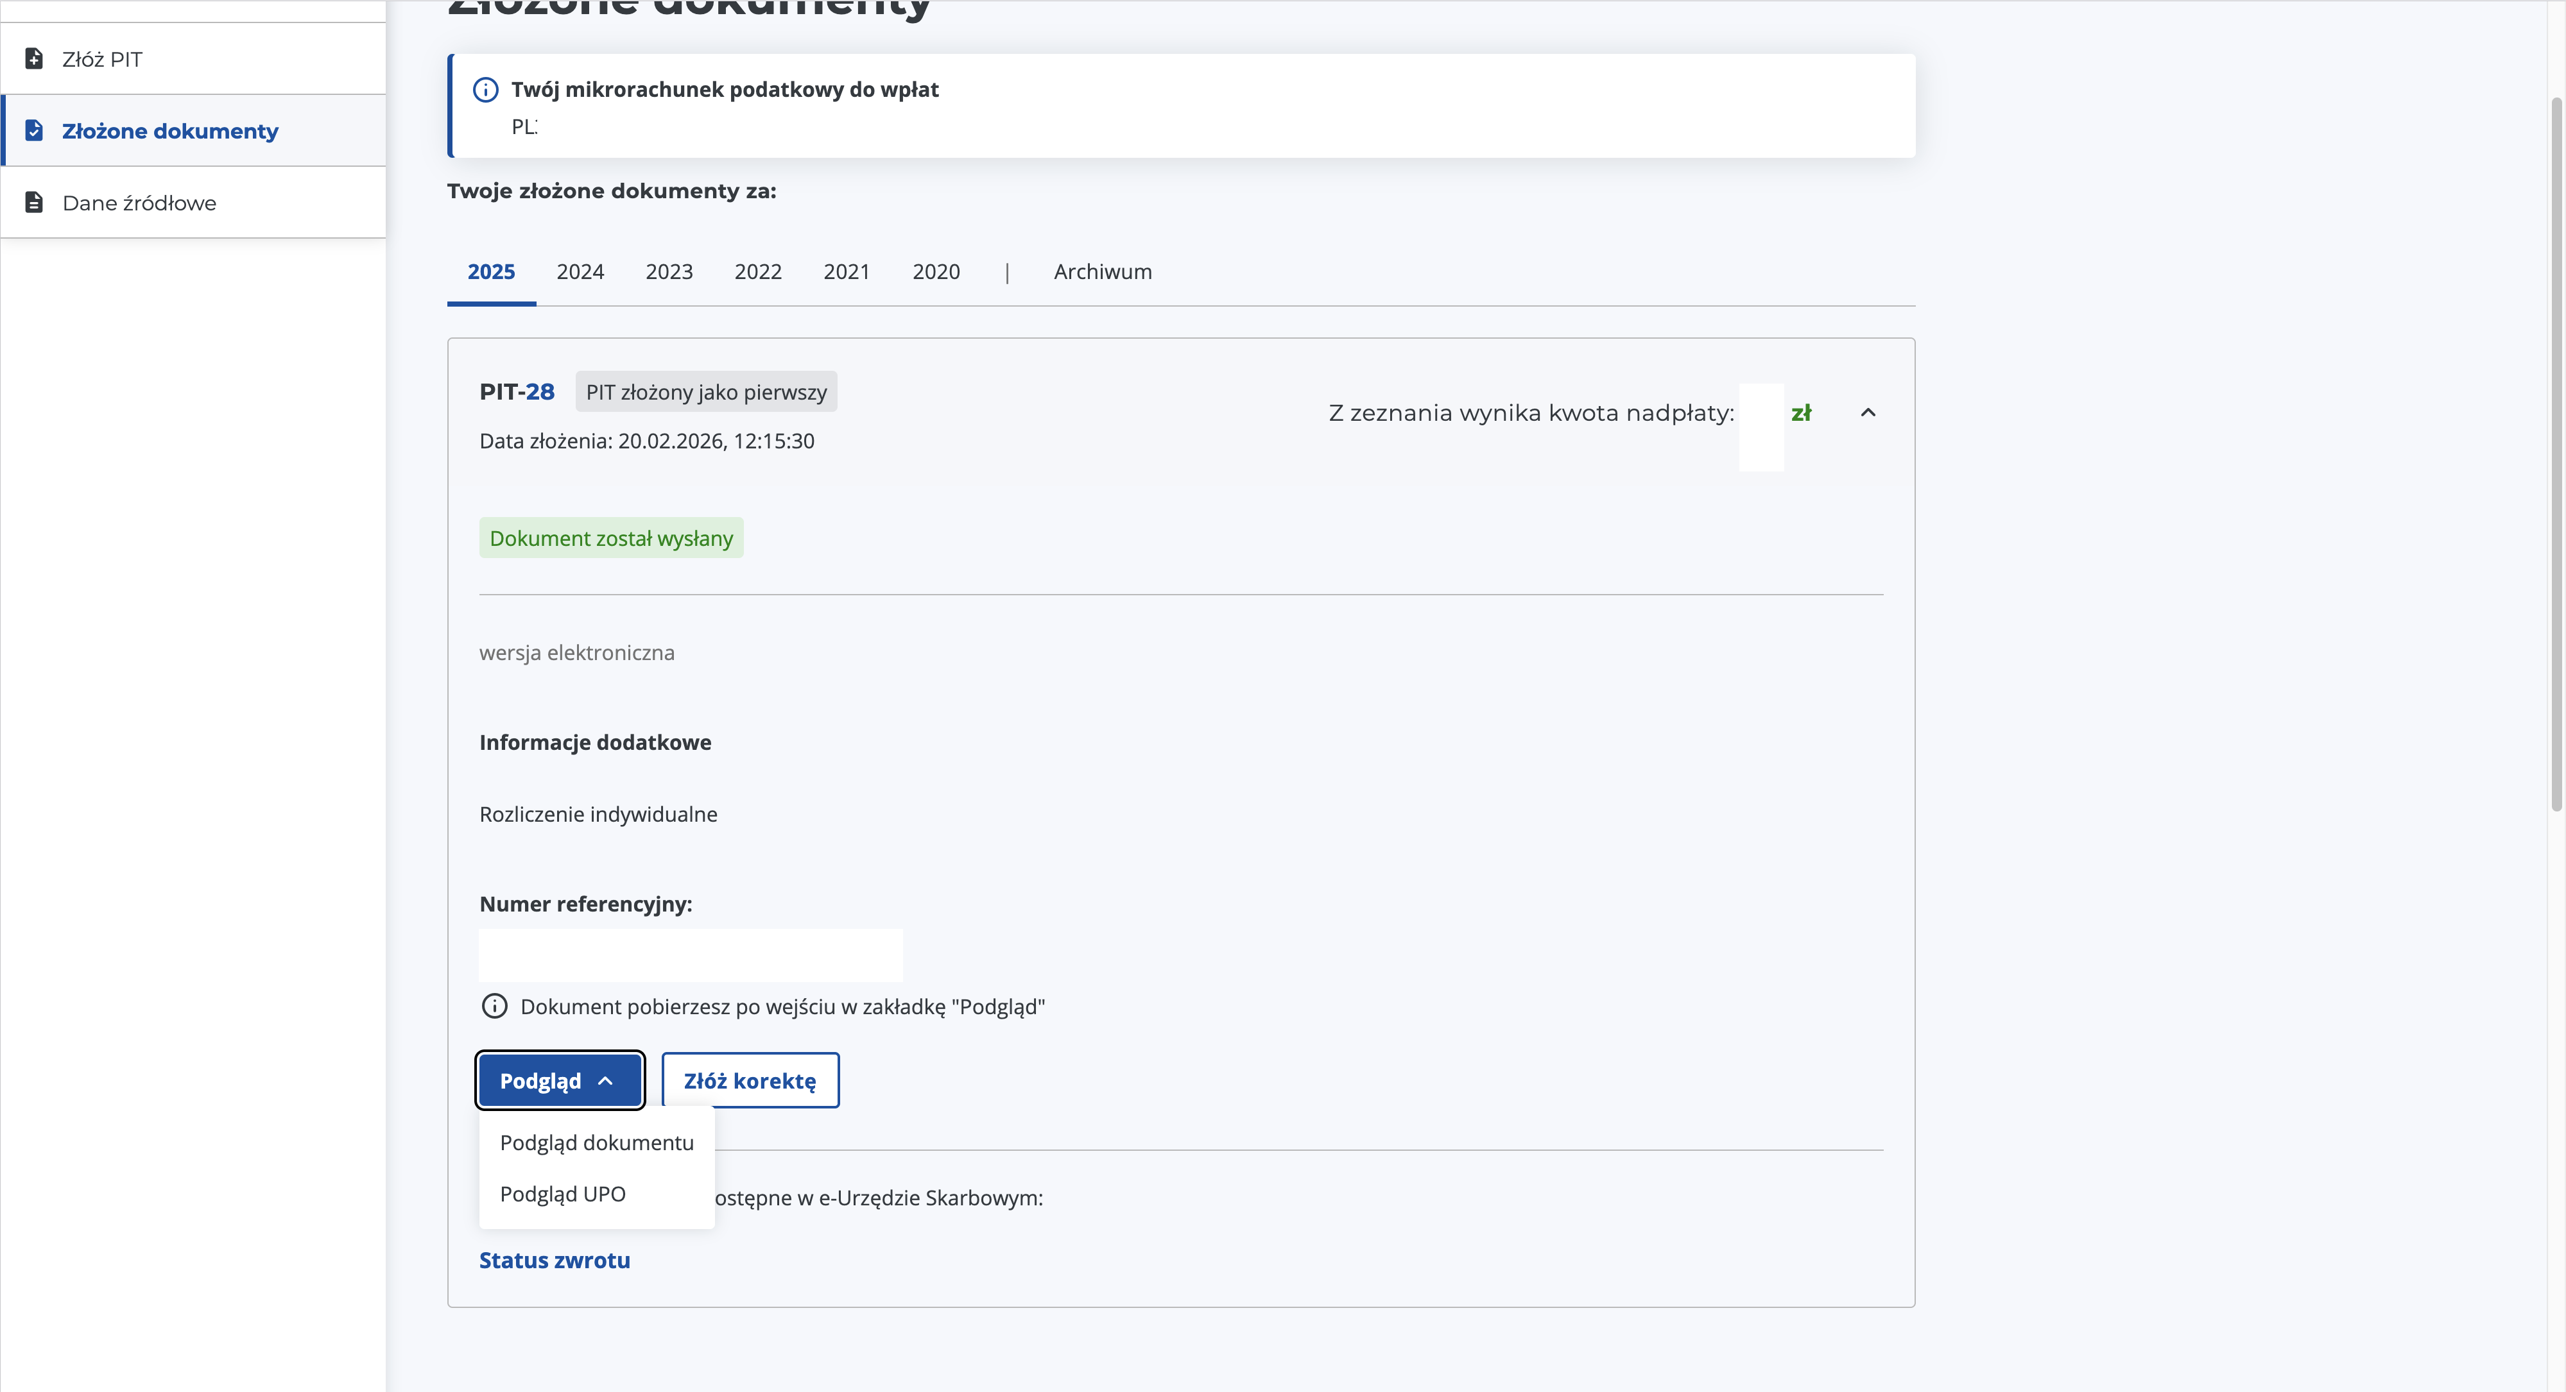Click info icon beside mikrorachunek podatkowy heading
This screenshot has height=1392, width=2566.
485,90
